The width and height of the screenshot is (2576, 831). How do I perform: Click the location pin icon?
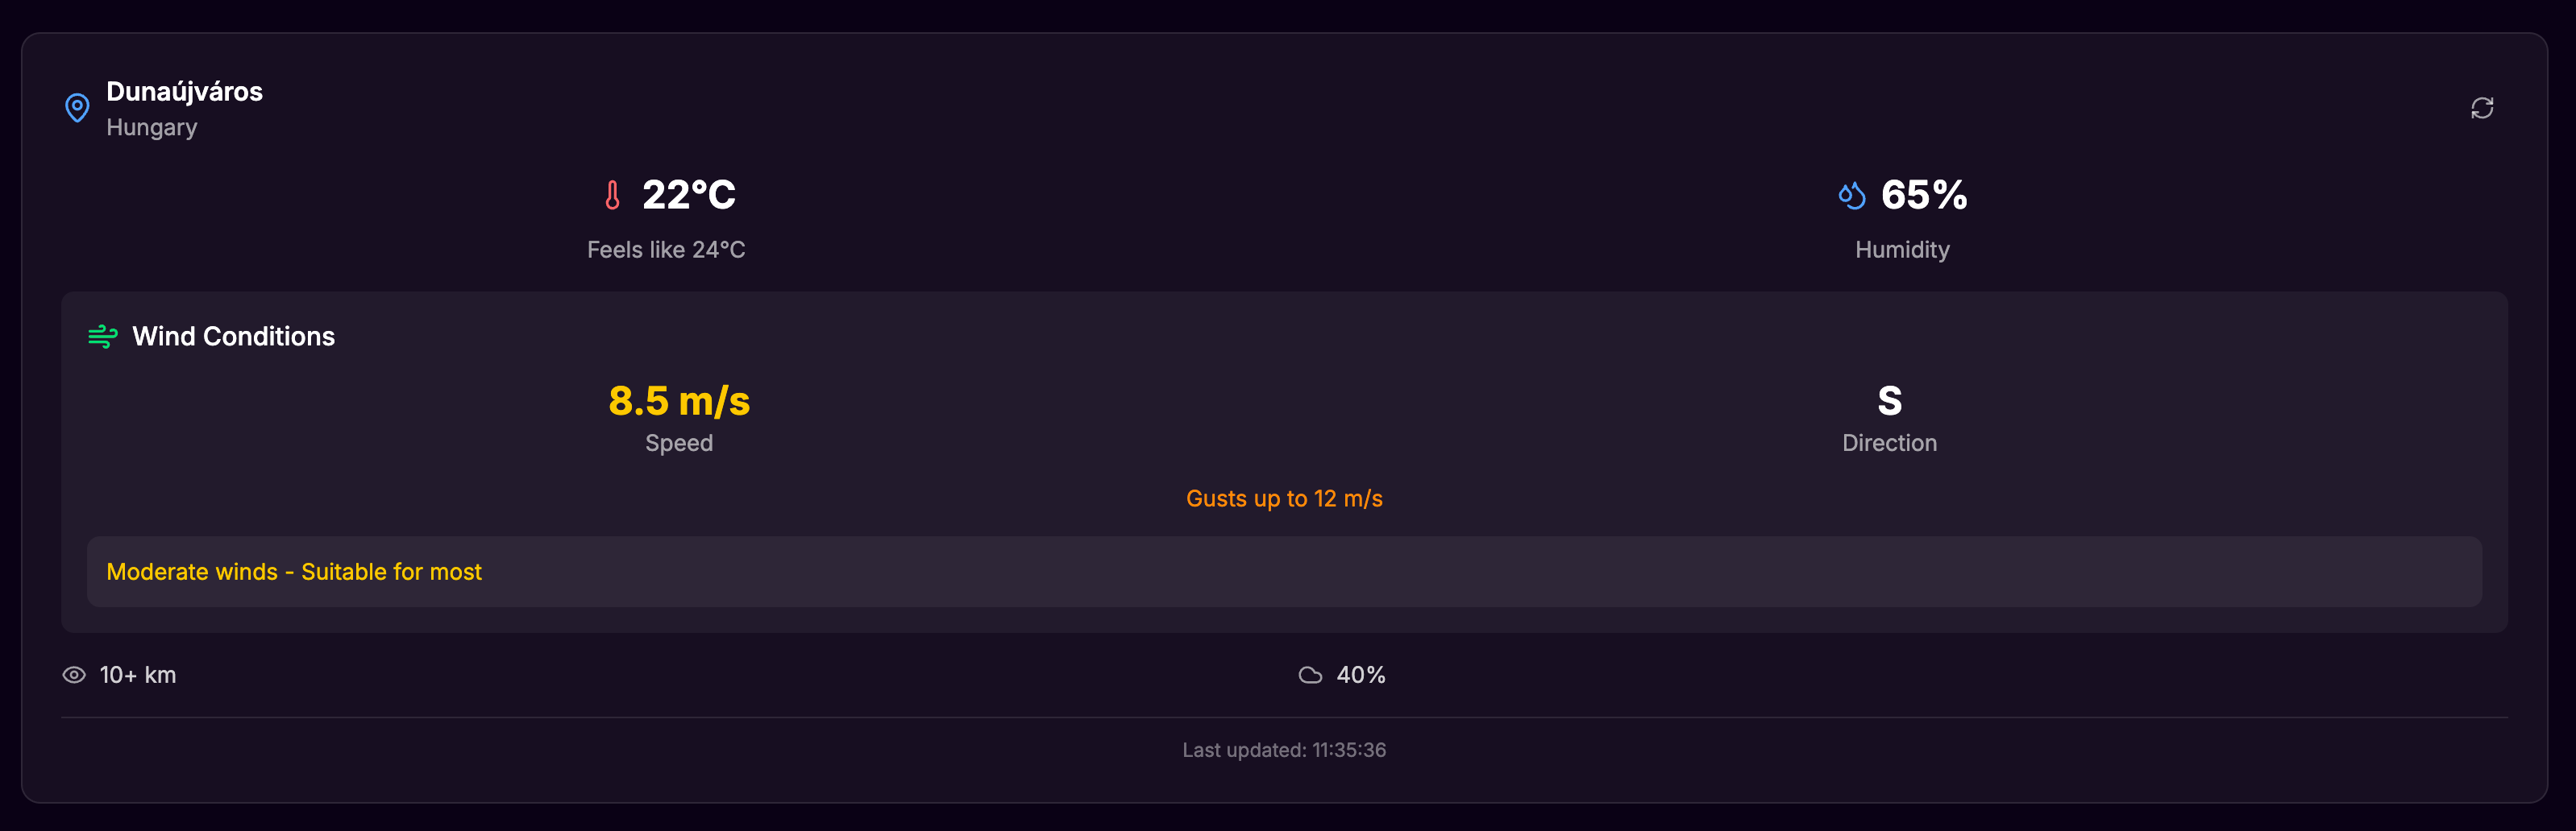point(77,108)
